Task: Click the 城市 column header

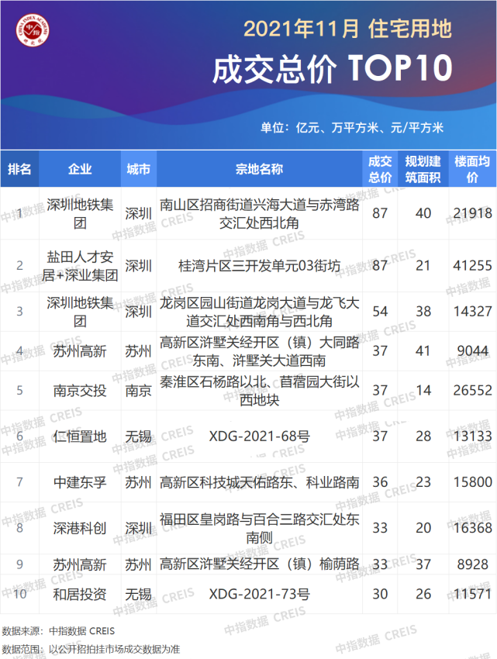Action: (x=138, y=169)
